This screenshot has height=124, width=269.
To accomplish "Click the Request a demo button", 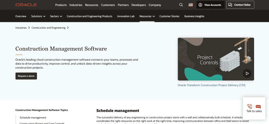I will [x=26, y=76].
